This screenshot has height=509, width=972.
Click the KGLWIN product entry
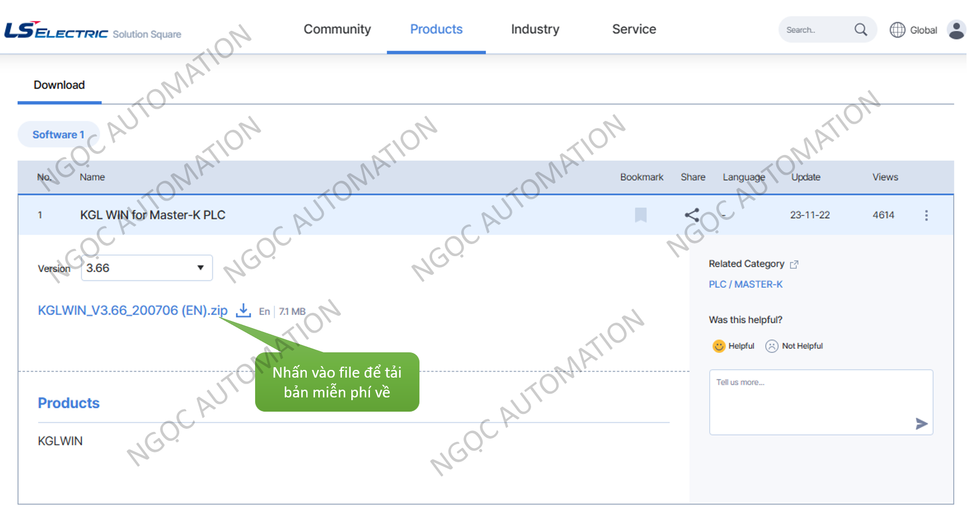tap(60, 441)
